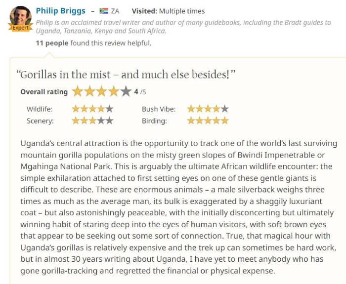This screenshot has height=284, width=346.
Task: Click the Scenery star rating
Action: [x=92, y=121]
